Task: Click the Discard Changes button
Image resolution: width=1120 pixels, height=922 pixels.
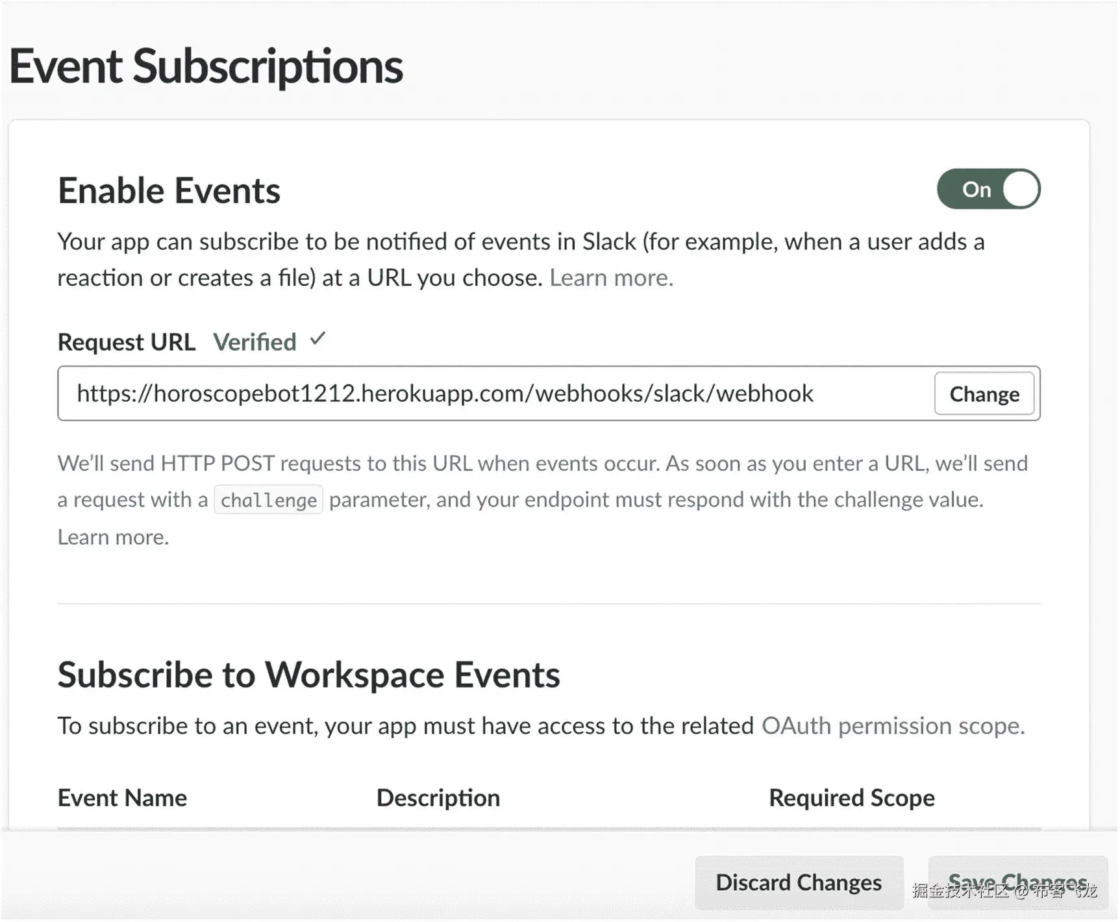Action: pos(799,882)
